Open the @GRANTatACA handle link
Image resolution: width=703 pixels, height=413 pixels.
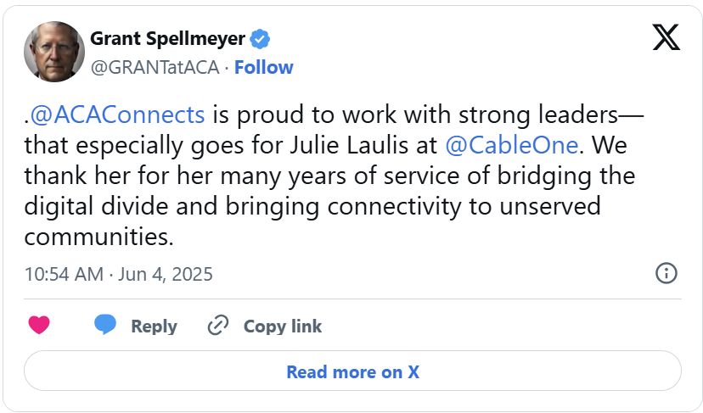(155, 68)
